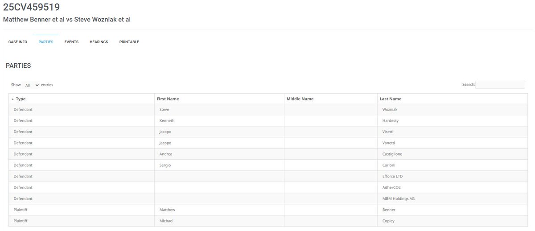The image size is (535, 231).
Task: Click the first name Matthew cell
Action: pos(219,210)
